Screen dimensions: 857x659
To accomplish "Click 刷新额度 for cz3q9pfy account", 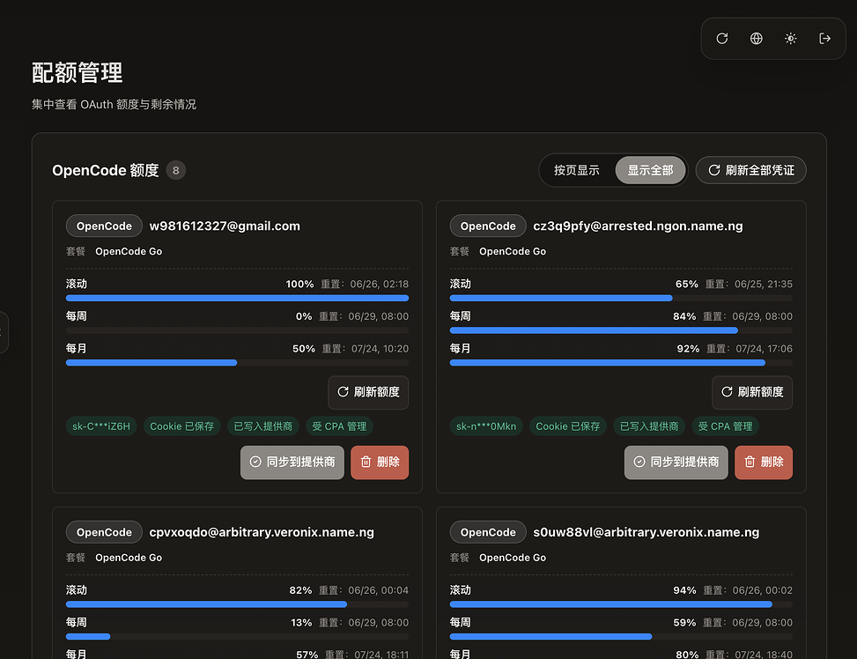I will click(x=752, y=392).
